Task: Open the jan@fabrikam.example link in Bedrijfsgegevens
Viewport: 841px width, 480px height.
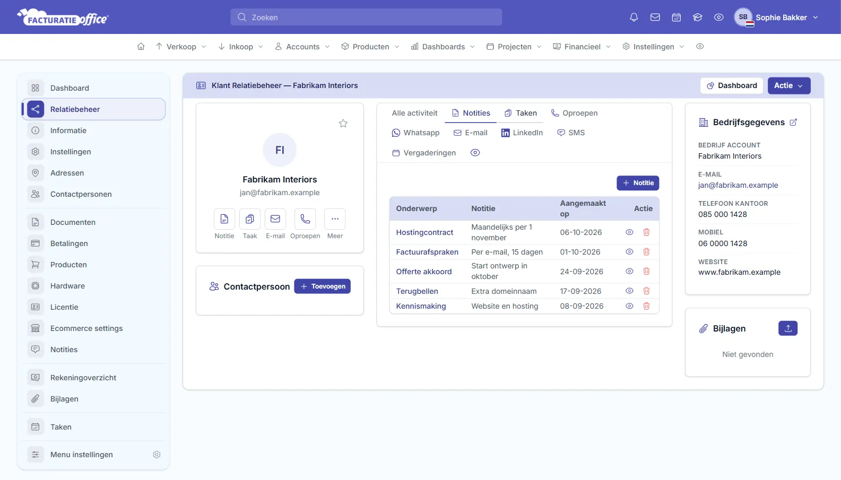Action: pyautogui.click(x=738, y=185)
